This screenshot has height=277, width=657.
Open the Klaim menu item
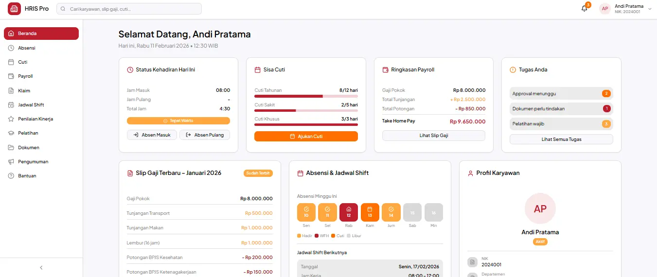click(x=24, y=91)
